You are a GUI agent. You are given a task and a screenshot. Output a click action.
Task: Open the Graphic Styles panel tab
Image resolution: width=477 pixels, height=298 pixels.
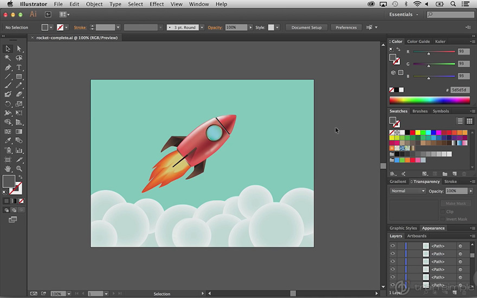403,228
